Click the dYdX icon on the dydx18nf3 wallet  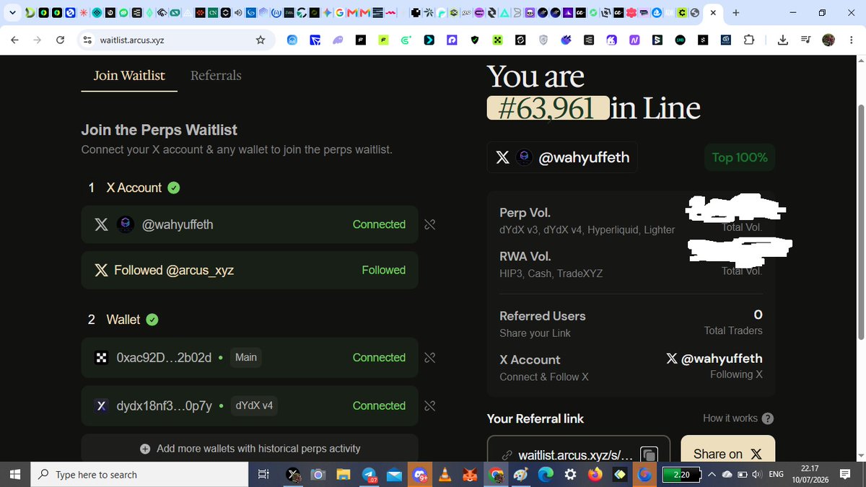(102, 406)
